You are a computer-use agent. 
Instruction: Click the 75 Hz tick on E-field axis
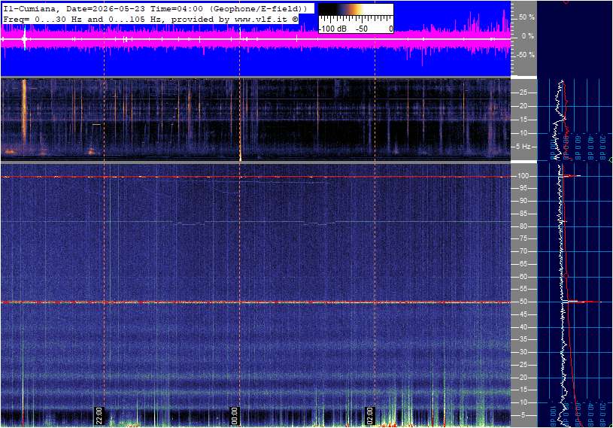[x=523, y=238]
